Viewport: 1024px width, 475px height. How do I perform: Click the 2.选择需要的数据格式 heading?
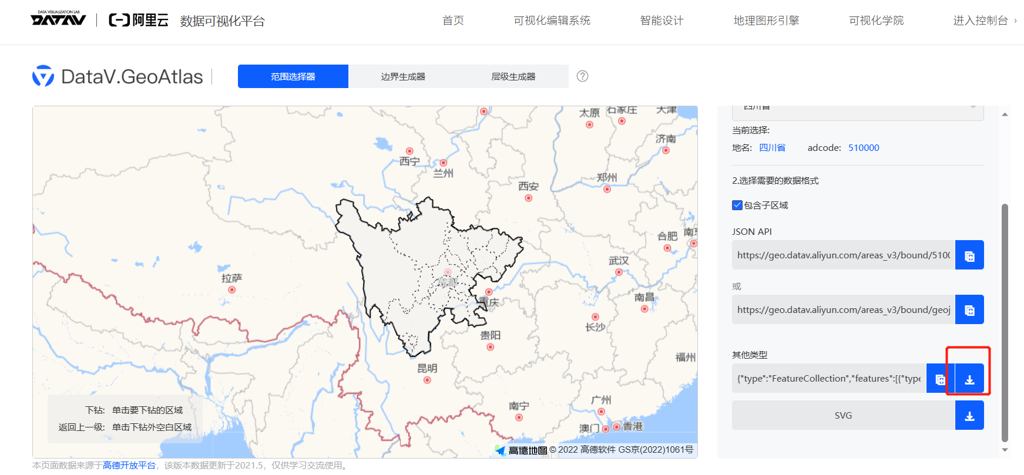tap(775, 181)
